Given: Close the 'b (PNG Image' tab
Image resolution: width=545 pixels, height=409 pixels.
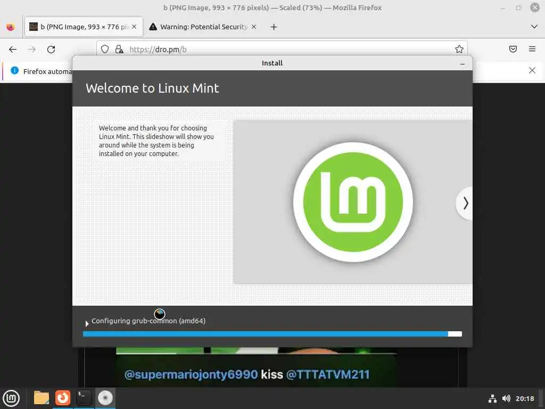Looking at the screenshot, I should (134, 27).
